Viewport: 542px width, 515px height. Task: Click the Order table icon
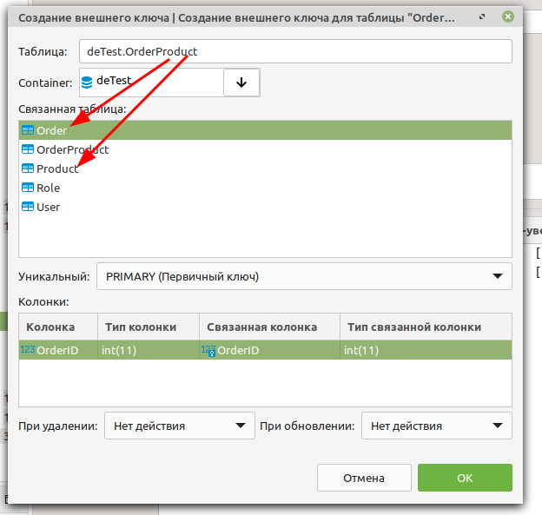pos(27,131)
